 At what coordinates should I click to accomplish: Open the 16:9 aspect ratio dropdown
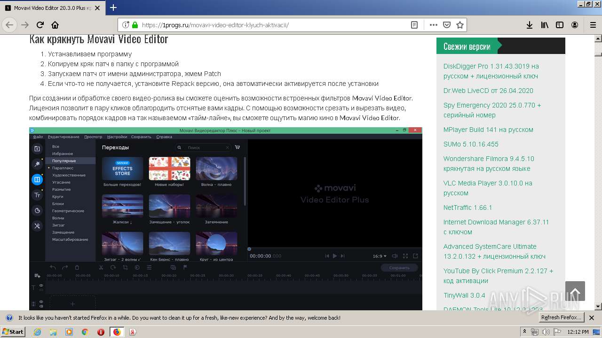tap(380, 256)
